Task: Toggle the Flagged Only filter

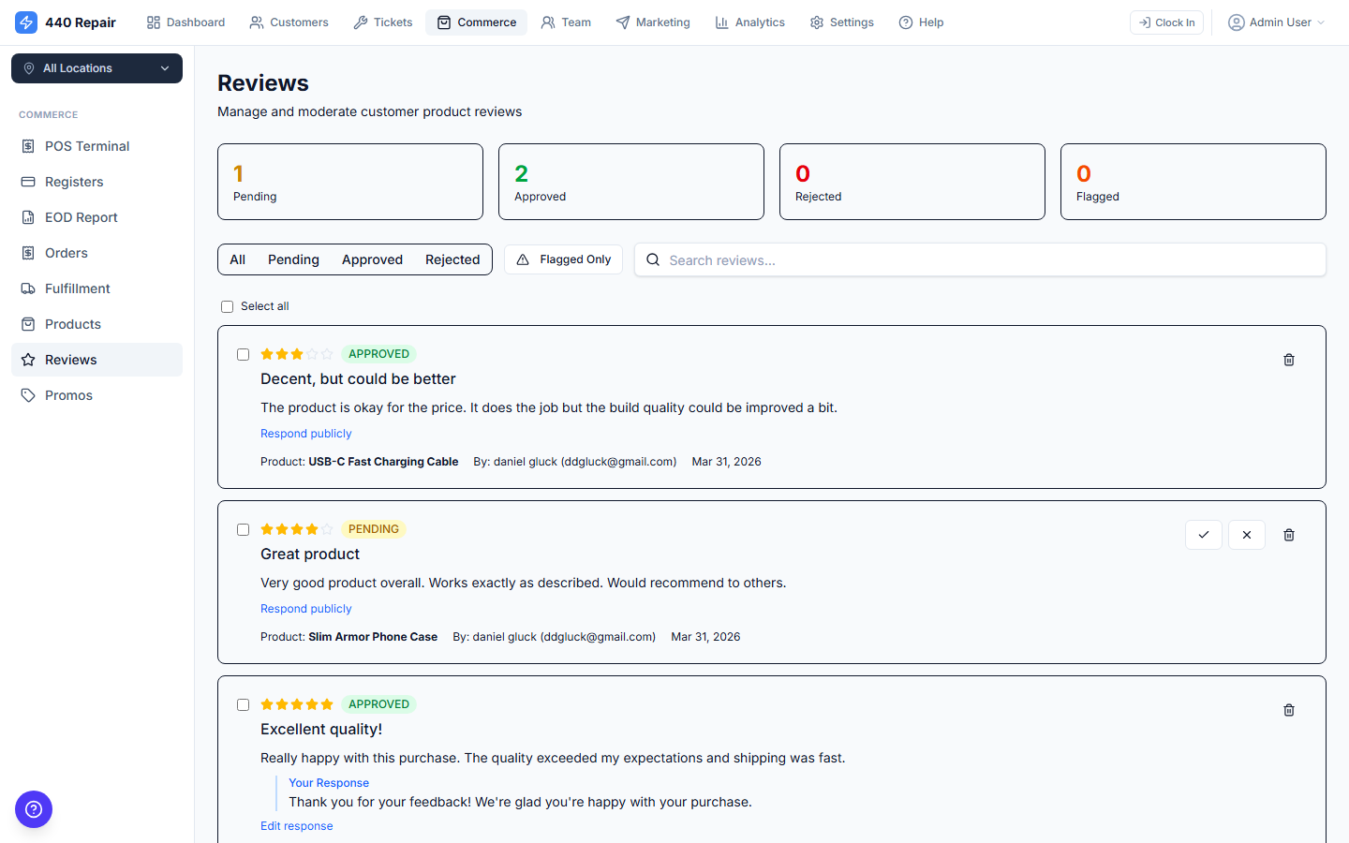Action: (563, 259)
